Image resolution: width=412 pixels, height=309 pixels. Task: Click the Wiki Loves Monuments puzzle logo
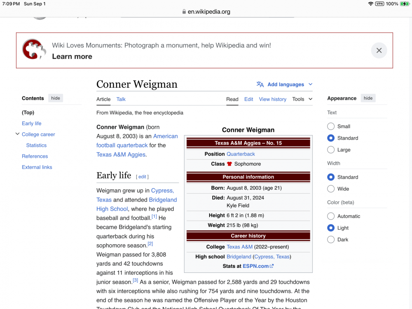click(33, 49)
